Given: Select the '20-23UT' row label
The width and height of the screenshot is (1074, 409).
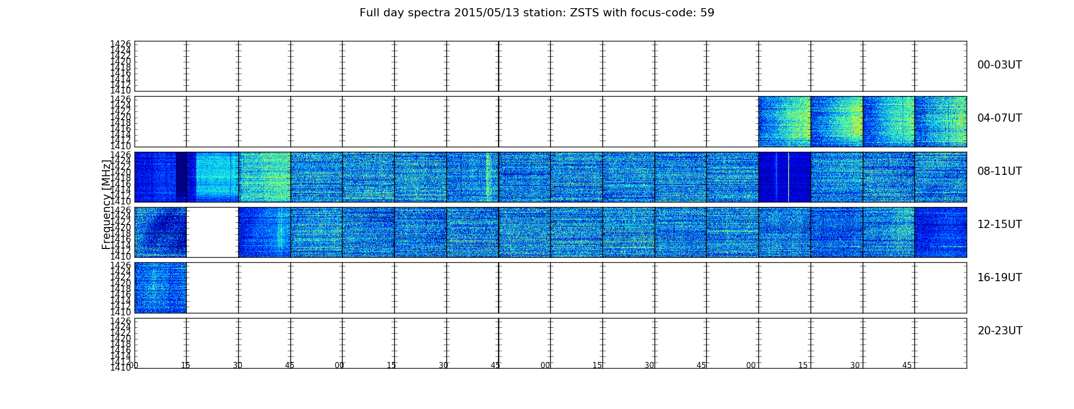Looking at the screenshot, I should [x=1000, y=331].
